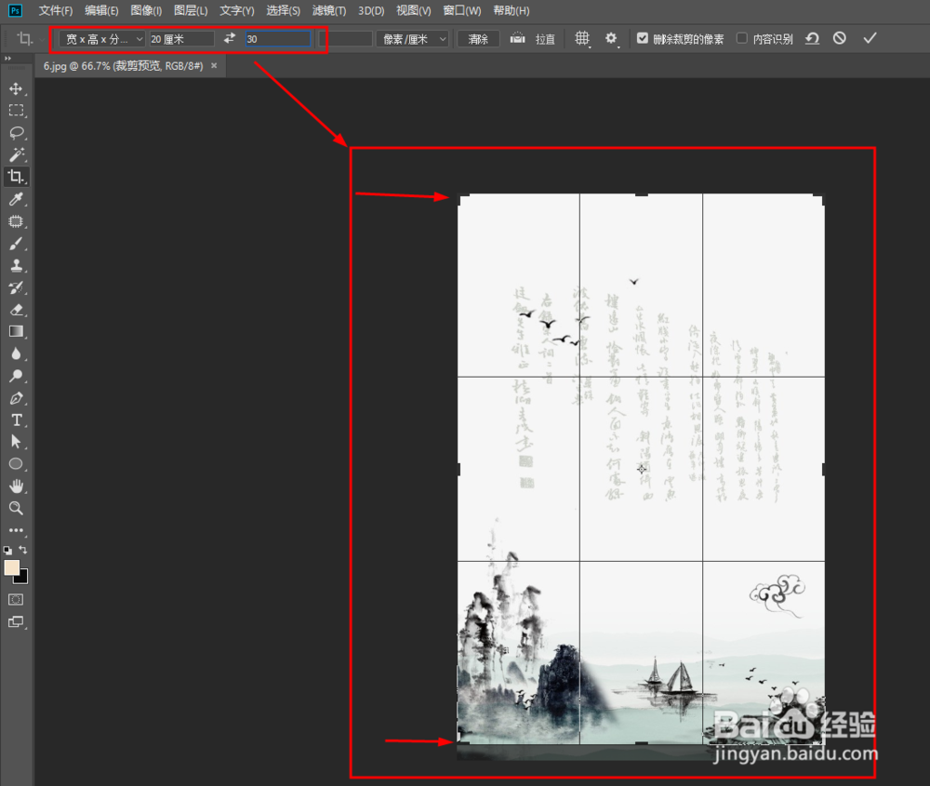Switch to the 6.jpg document tab
The image size is (930, 786).
[x=121, y=66]
